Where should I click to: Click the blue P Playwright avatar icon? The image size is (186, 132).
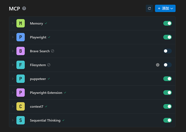point(20,37)
